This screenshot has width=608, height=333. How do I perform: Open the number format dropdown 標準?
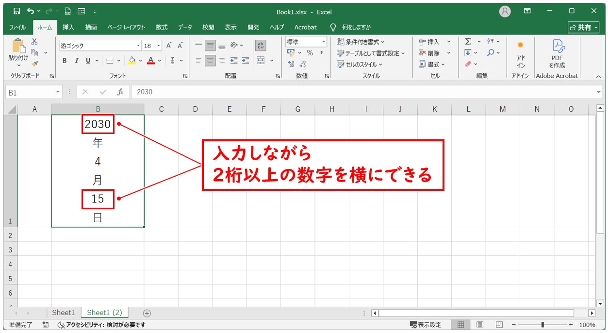pyautogui.click(x=323, y=42)
